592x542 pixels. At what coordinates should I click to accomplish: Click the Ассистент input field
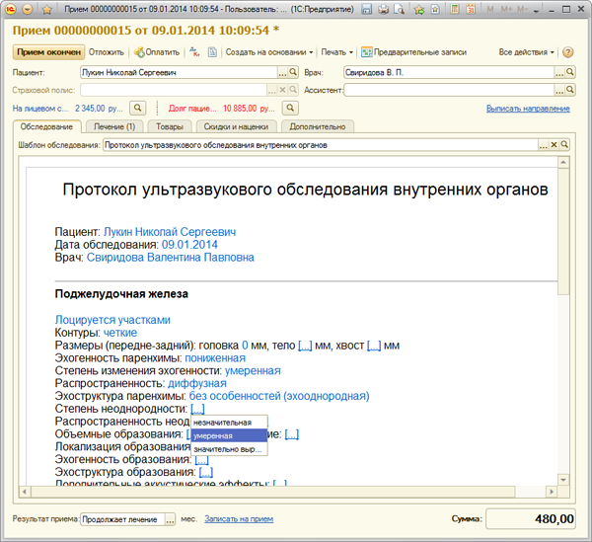point(449,90)
